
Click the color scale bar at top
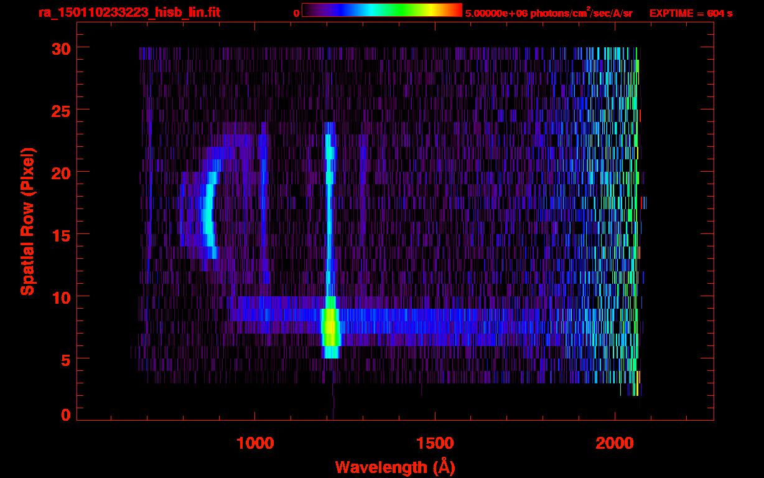381,10
